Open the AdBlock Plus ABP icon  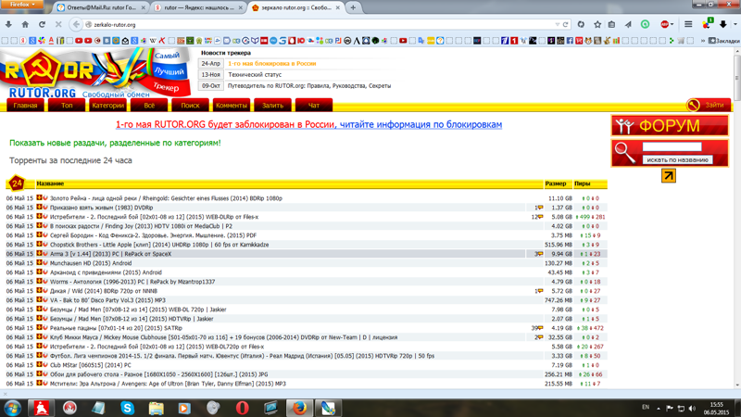pyautogui.click(x=664, y=24)
